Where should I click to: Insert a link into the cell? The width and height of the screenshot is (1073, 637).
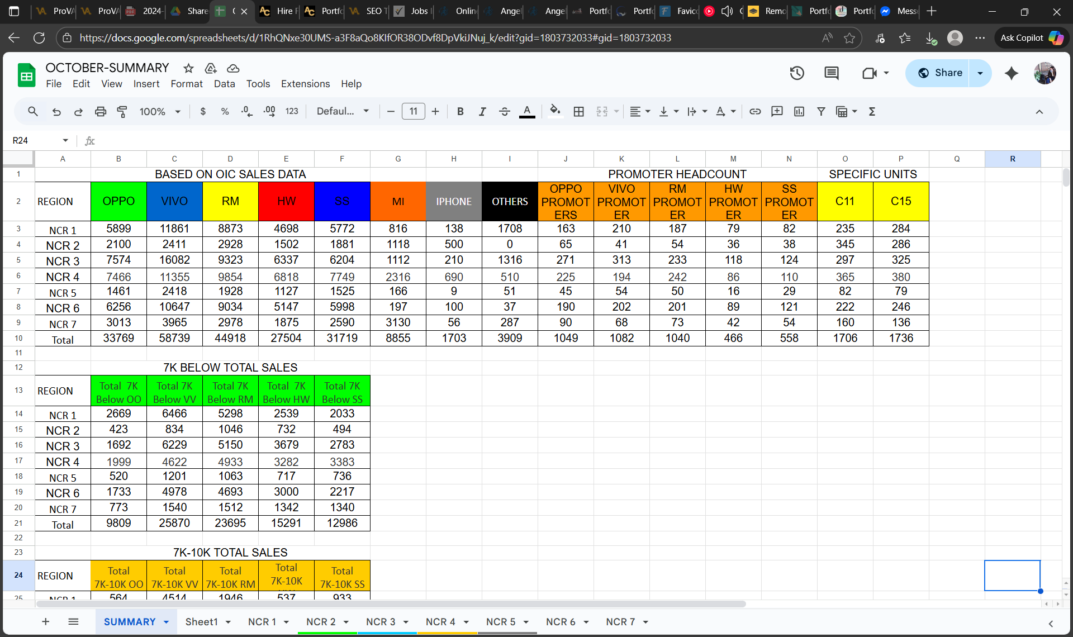pyautogui.click(x=755, y=111)
